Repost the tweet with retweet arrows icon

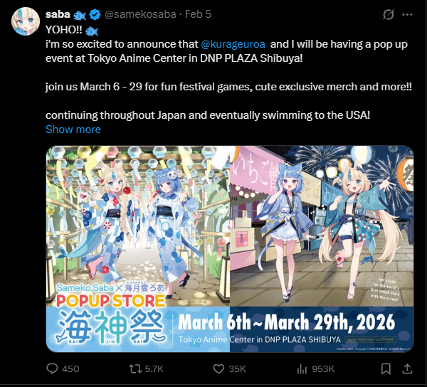pos(135,369)
